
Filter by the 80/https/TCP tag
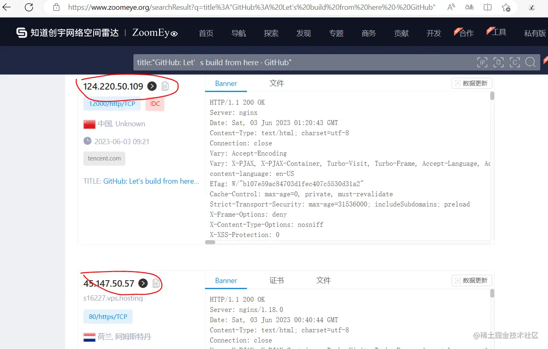pos(108,316)
